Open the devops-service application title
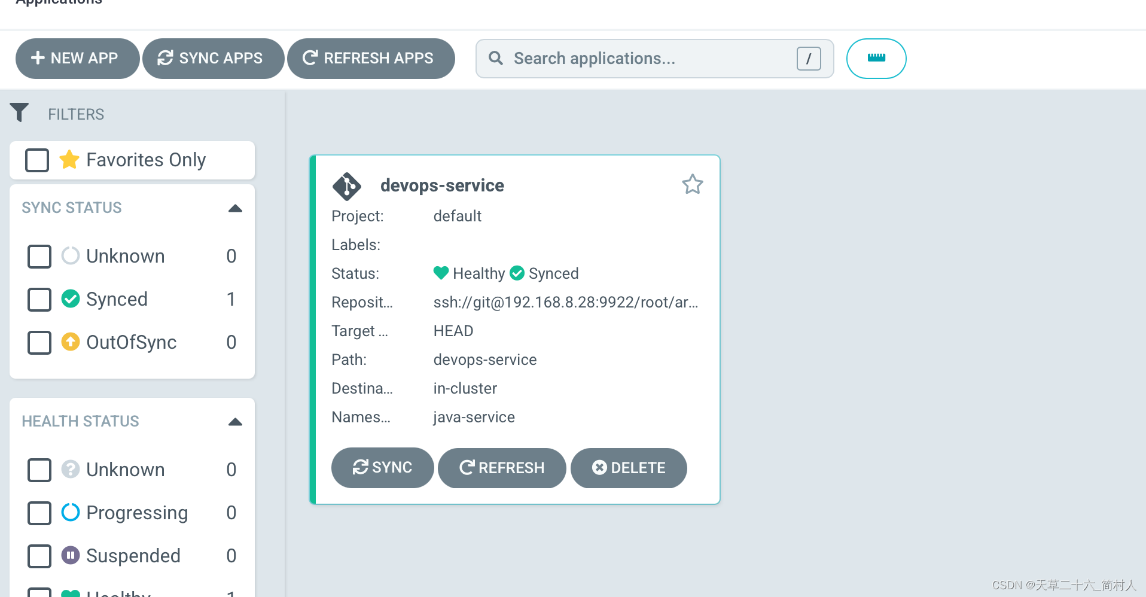This screenshot has height=597, width=1146. pyautogui.click(x=442, y=185)
